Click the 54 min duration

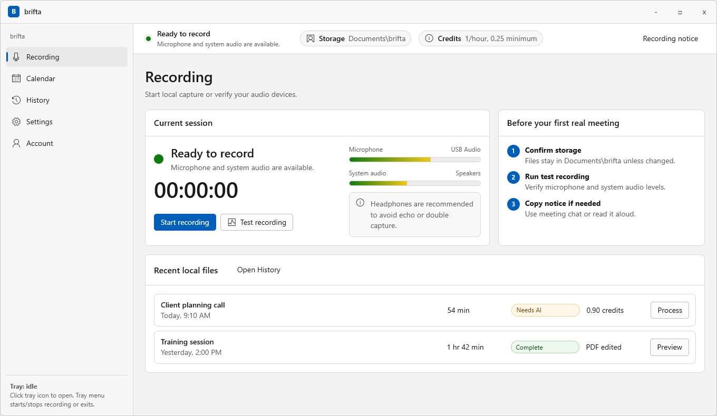458,310
